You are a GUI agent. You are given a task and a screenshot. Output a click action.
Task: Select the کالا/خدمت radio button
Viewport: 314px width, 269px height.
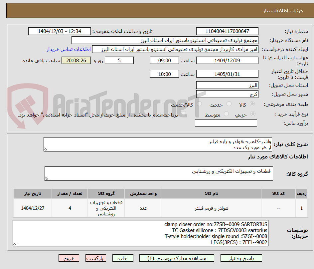click(199, 104)
